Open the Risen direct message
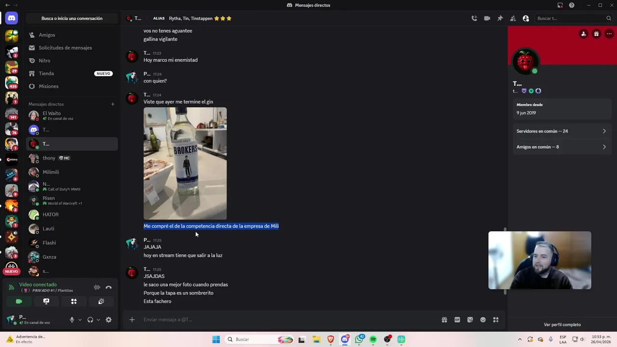Screen dimensions: 617x347 [72, 200]
